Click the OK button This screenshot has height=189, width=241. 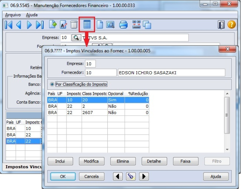pyautogui.click(x=63, y=177)
